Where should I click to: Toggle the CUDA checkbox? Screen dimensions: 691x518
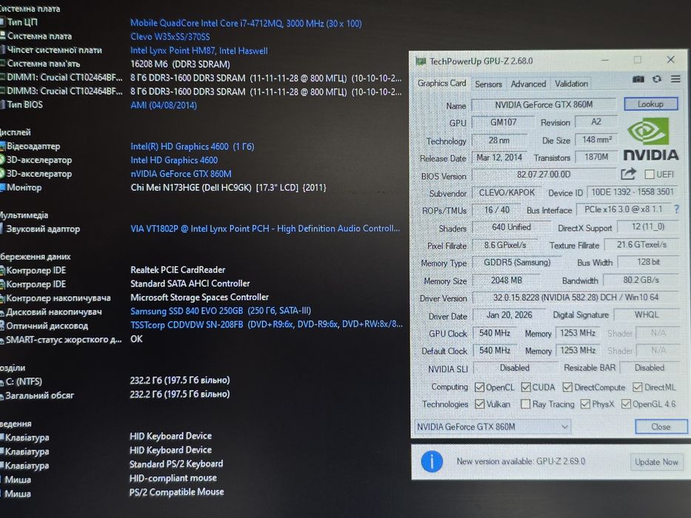tap(526, 387)
